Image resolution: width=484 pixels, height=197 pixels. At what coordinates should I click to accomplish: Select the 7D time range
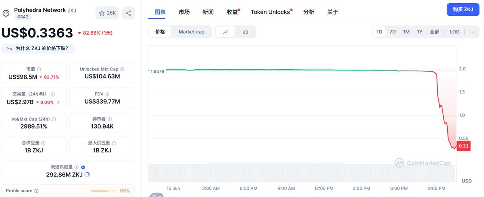tap(392, 32)
